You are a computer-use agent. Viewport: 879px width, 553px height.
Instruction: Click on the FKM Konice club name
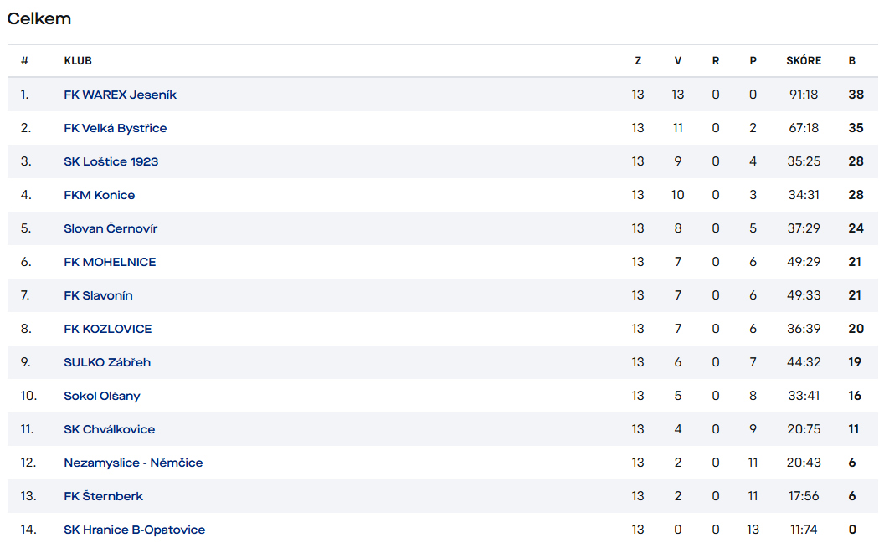[99, 195]
